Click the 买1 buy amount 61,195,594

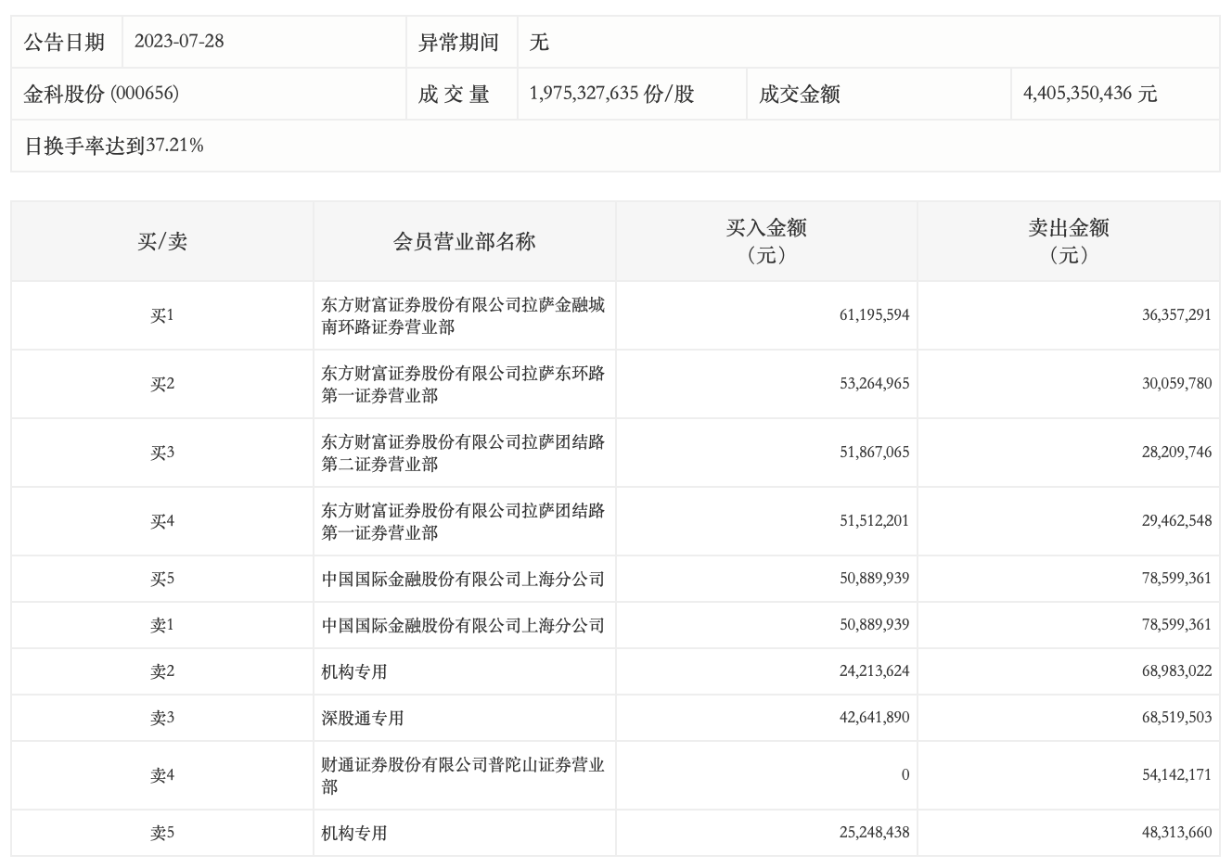click(x=874, y=315)
